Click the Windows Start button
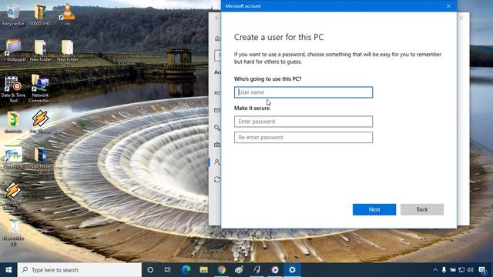This screenshot has width=493, height=277. (8, 270)
